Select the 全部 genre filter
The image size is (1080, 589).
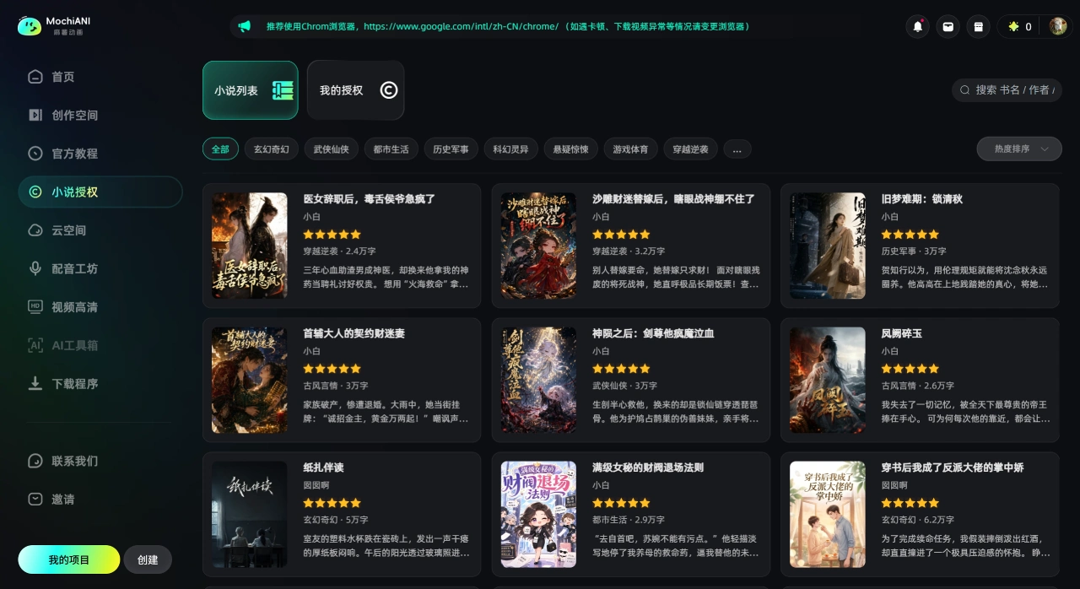pos(220,149)
